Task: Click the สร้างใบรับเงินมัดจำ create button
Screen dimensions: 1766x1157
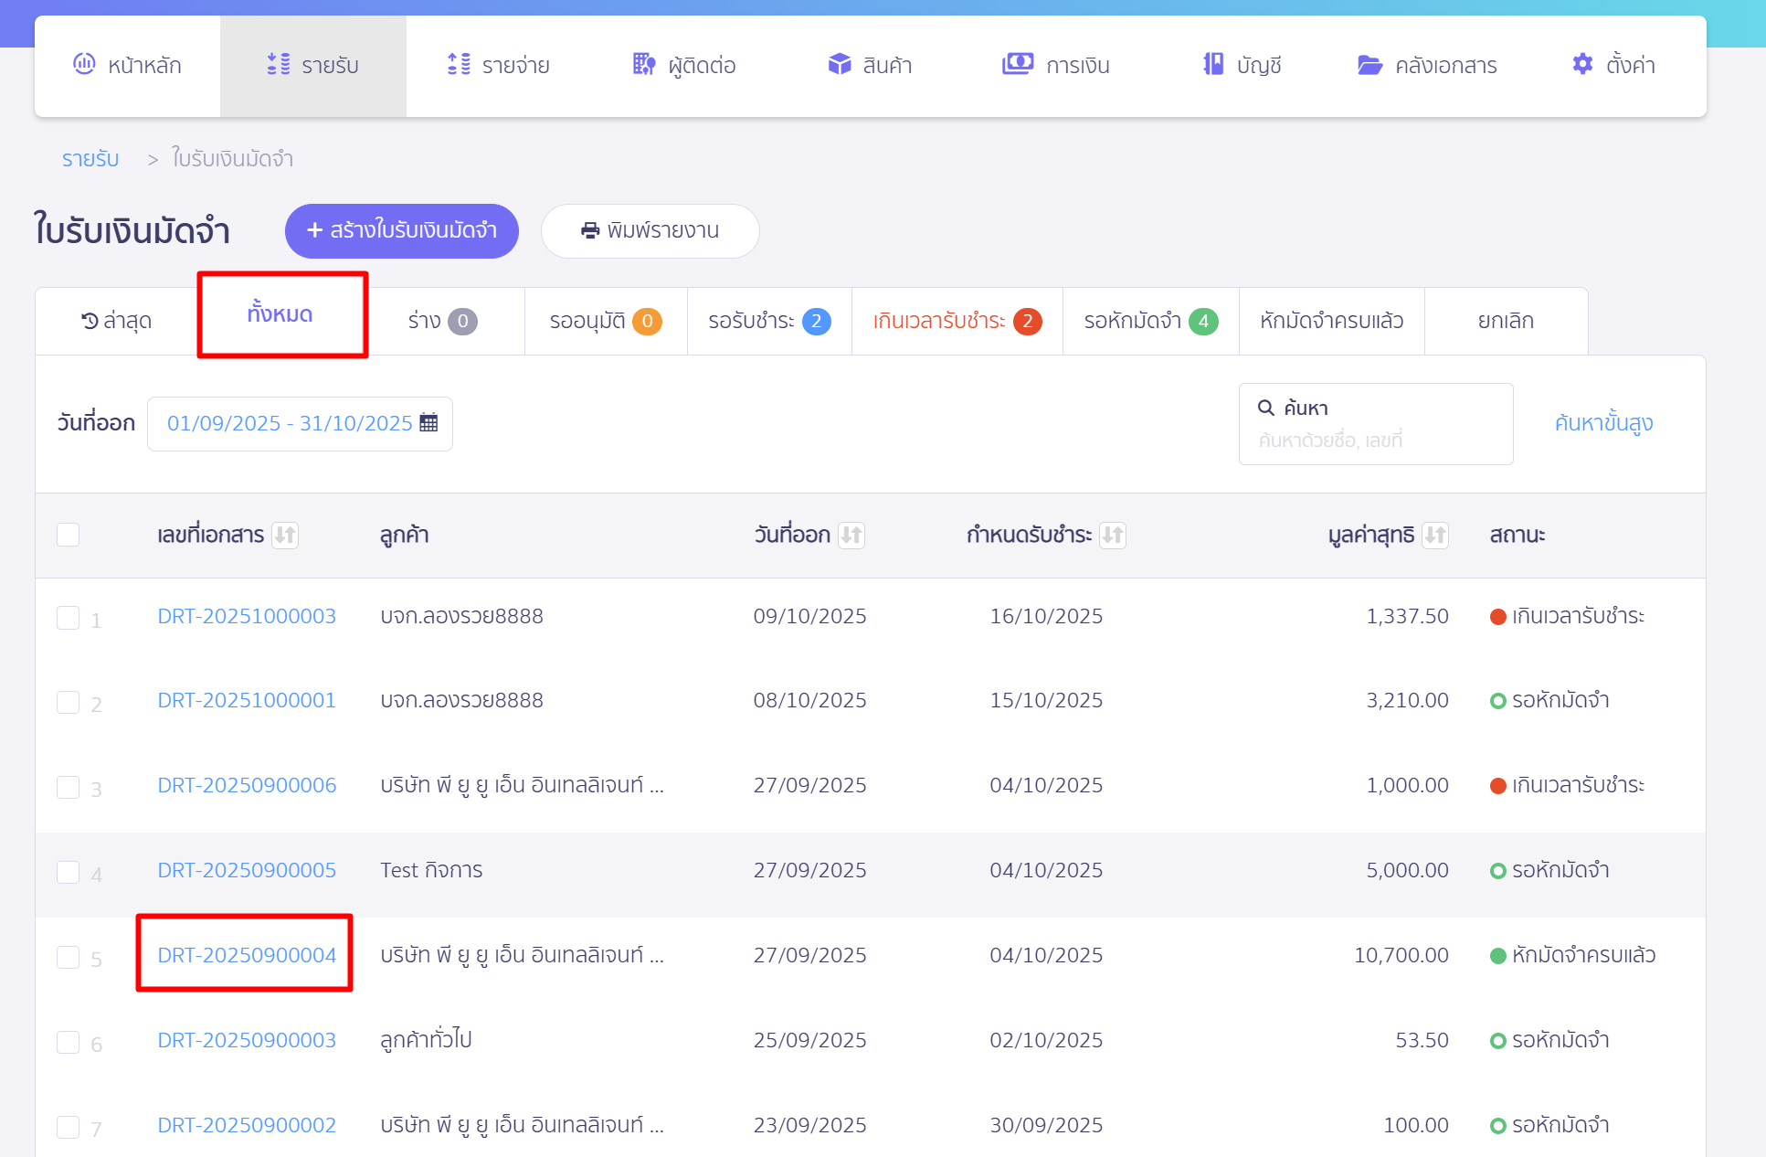Action: click(402, 230)
